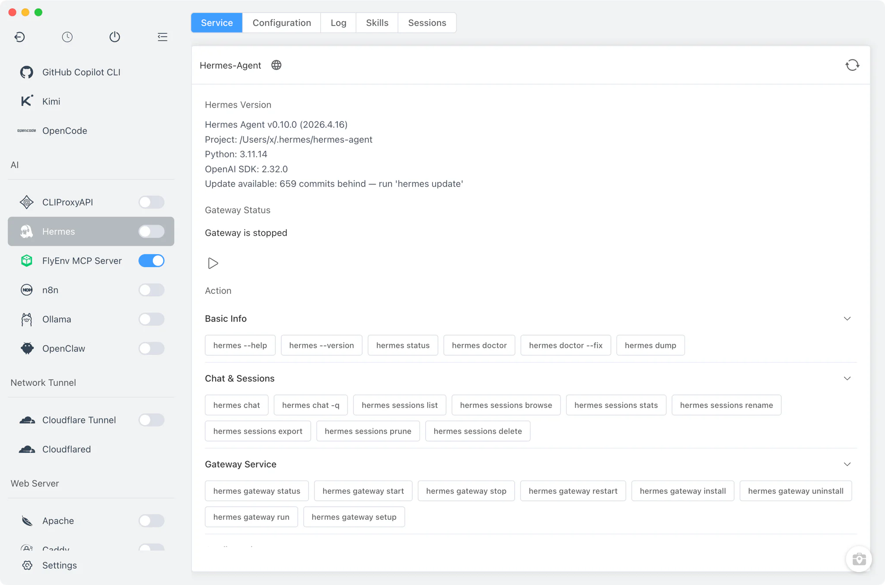The image size is (885, 585).
Task: Click hermes gateway setup
Action: click(354, 517)
